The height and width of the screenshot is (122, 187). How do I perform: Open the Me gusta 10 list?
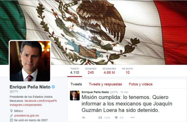click(x=127, y=71)
